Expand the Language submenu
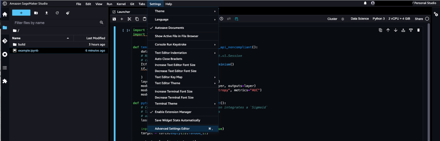 [x=183, y=19]
